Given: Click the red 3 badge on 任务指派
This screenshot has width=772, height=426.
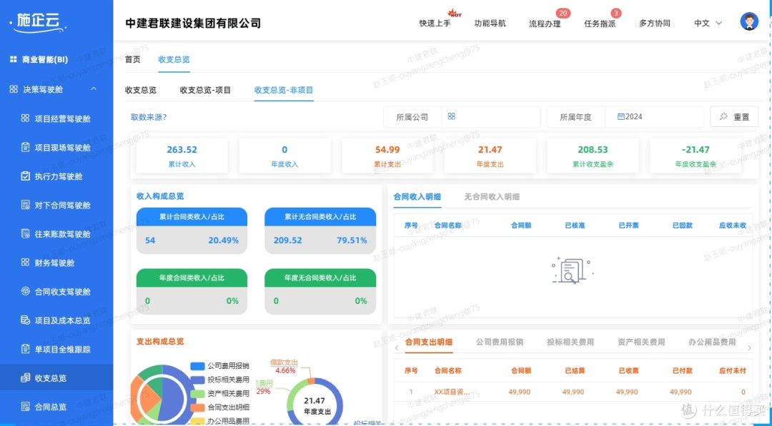Looking at the screenshot, I should 616,14.
